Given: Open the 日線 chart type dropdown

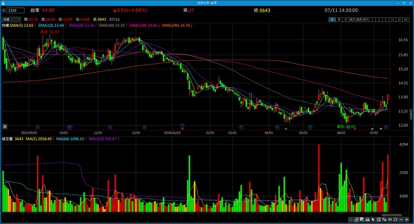Looking at the screenshot, I should coord(11,20).
